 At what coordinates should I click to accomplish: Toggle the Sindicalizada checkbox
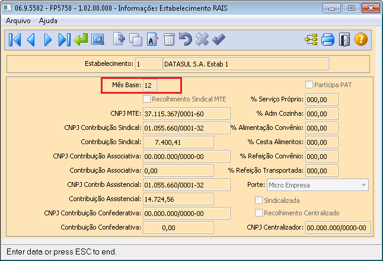(x=258, y=200)
